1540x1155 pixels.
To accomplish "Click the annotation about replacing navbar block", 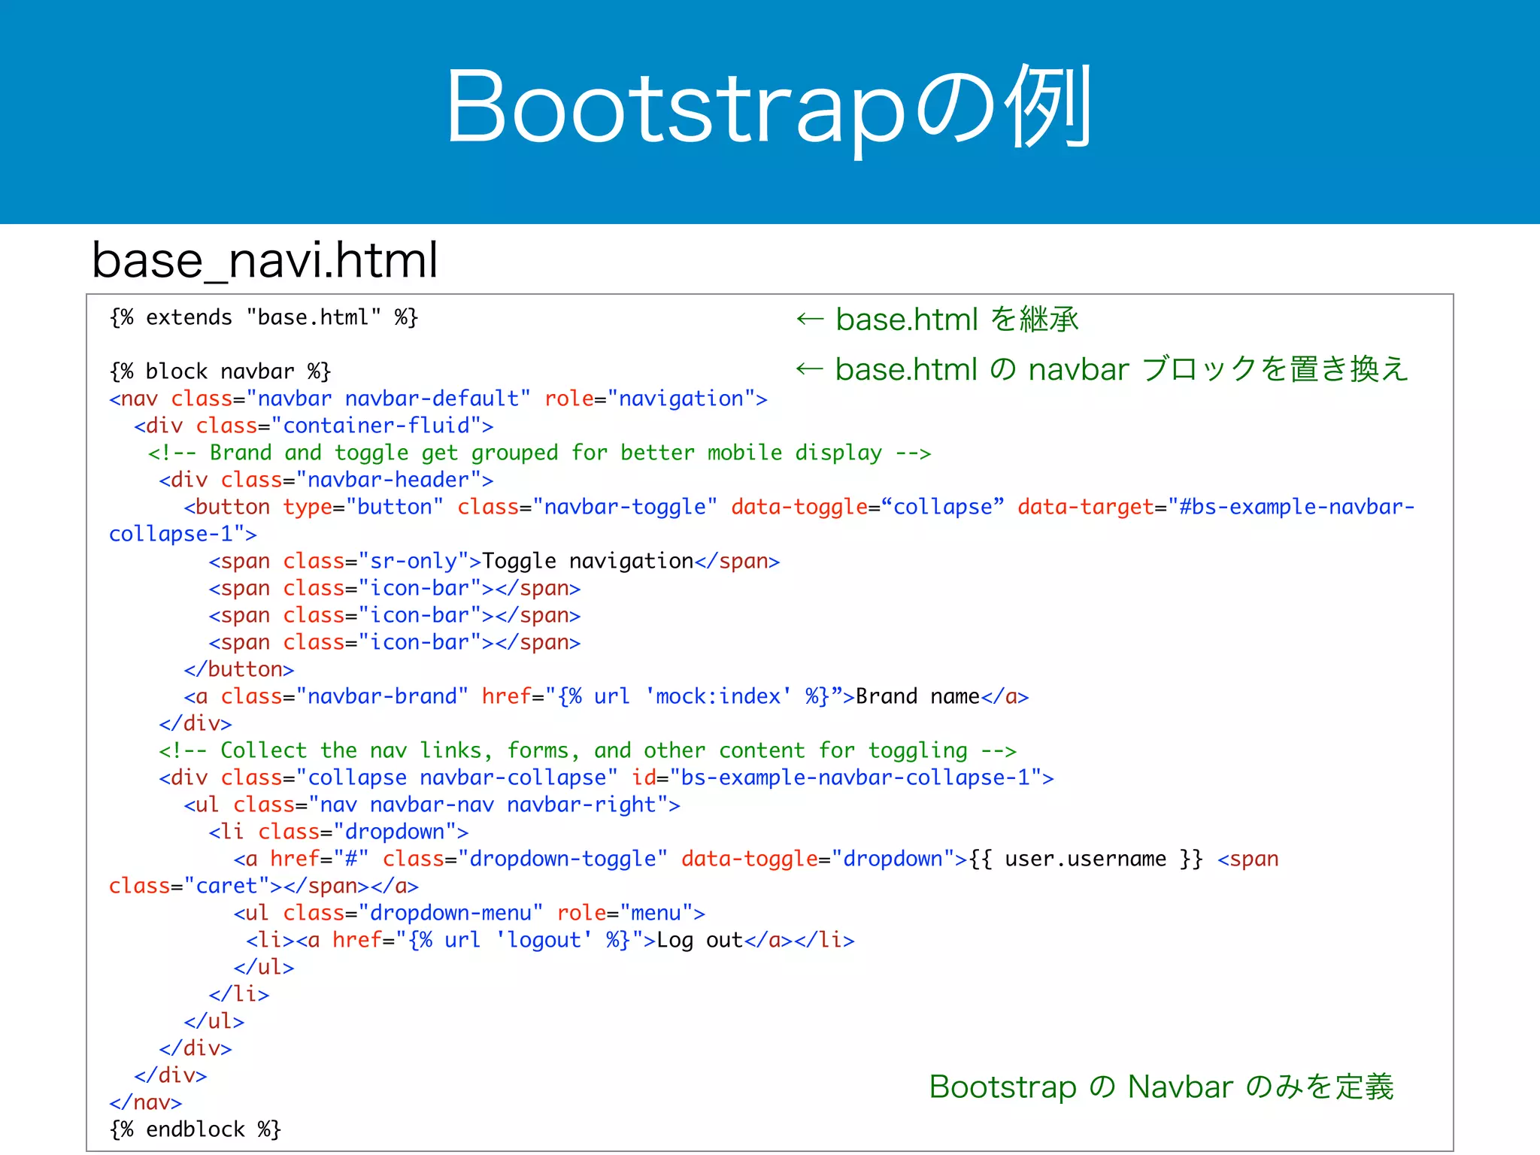I will click(1102, 369).
